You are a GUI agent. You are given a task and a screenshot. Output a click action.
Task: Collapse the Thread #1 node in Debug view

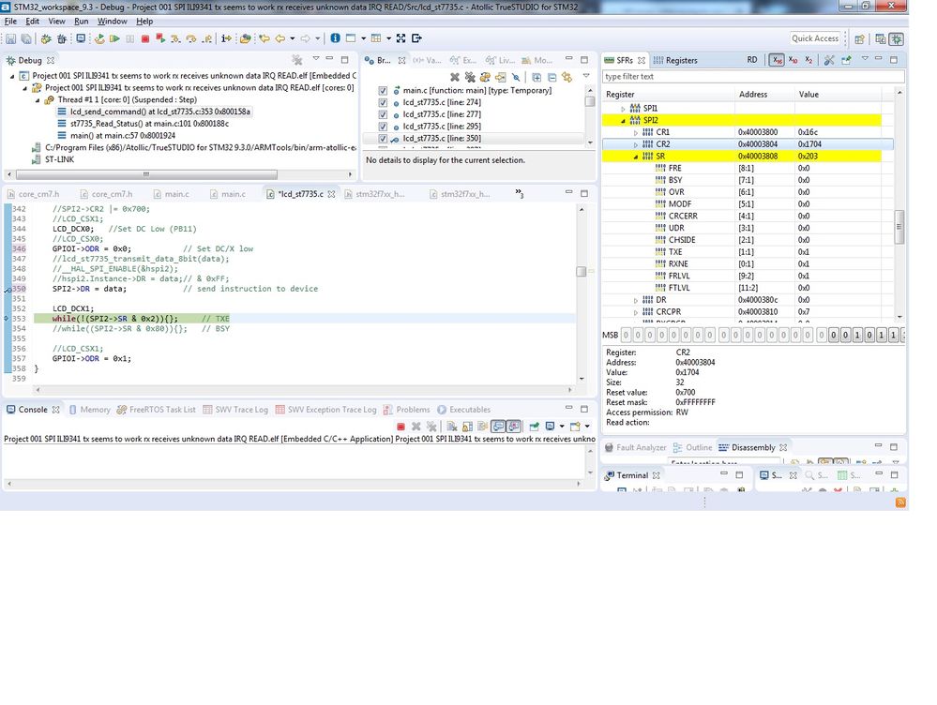click(x=38, y=99)
